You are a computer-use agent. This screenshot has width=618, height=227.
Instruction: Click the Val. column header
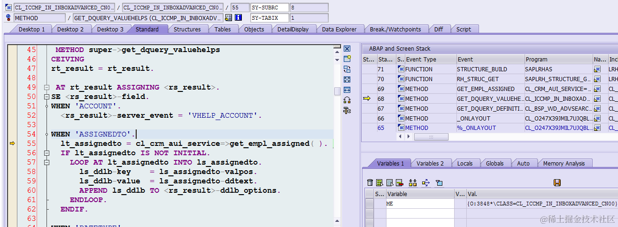542,194
